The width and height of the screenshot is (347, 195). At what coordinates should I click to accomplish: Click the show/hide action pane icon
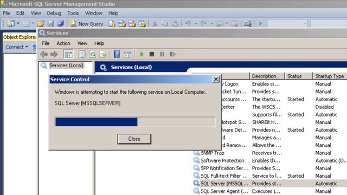(x=127, y=54)
